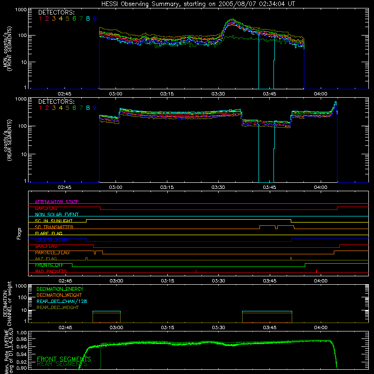Click dark green detector 7 in the front segments legend
The height and width of the screenshot is (374, 374).
[x=81, y=19]
